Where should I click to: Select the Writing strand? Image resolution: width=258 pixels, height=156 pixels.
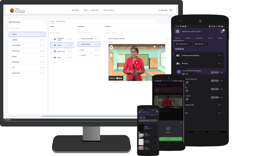[62, 57]
